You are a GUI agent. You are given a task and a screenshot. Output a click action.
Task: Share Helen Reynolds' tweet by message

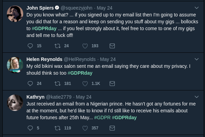point(112,84)
